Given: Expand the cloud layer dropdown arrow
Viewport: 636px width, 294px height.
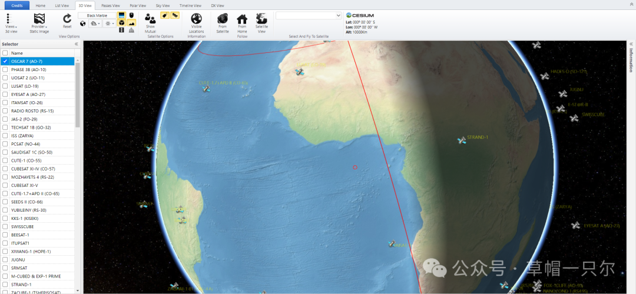Looking at the screenshot, I should [100, 24].
